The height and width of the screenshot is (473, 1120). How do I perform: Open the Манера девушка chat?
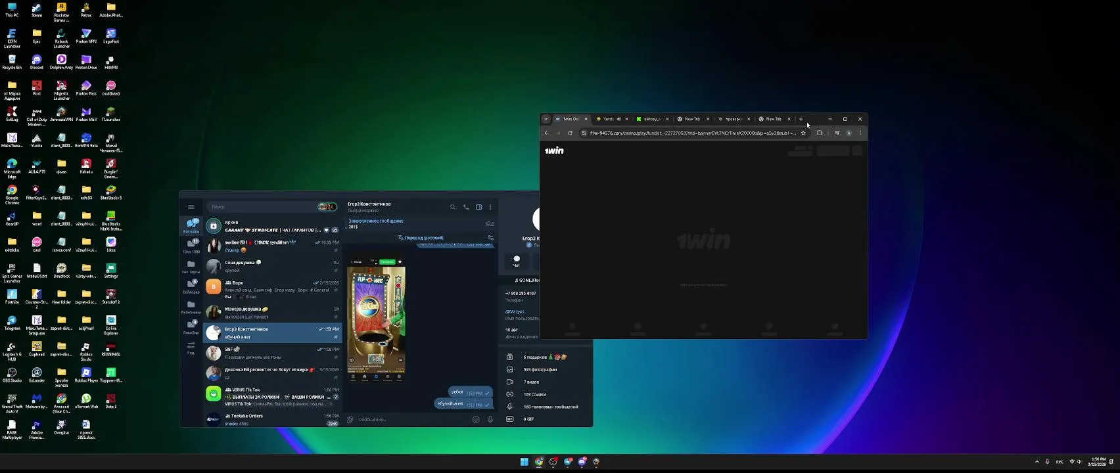pyautogui.click(x=273, y=313)
